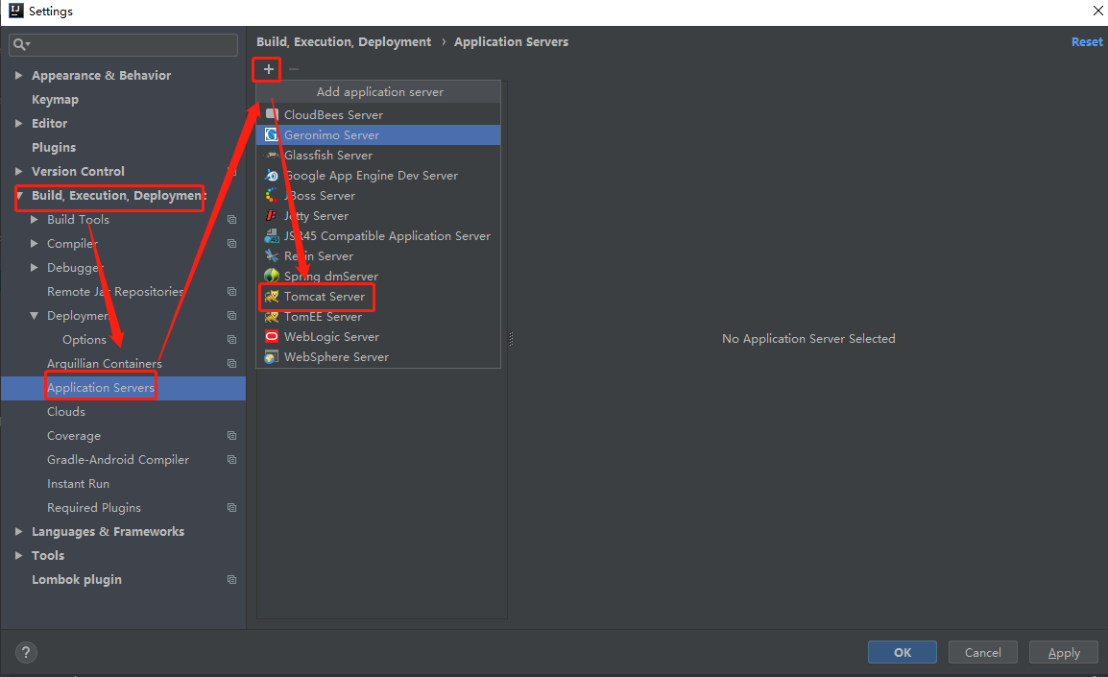Open Keymap settings
The width and height of the screenshot is (1108, 677).
tap(55, 99)
